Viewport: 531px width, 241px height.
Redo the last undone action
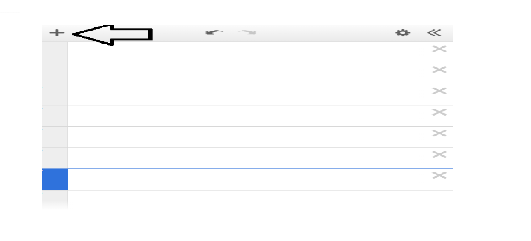[247, 33]
